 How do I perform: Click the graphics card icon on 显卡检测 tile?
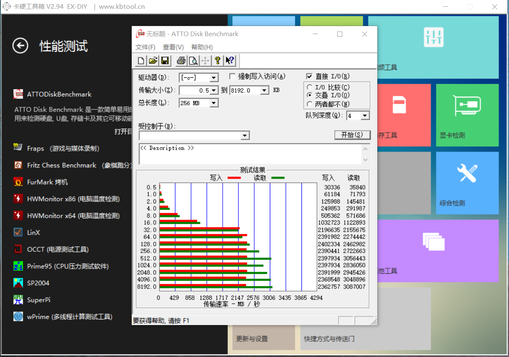click(467, 106)
